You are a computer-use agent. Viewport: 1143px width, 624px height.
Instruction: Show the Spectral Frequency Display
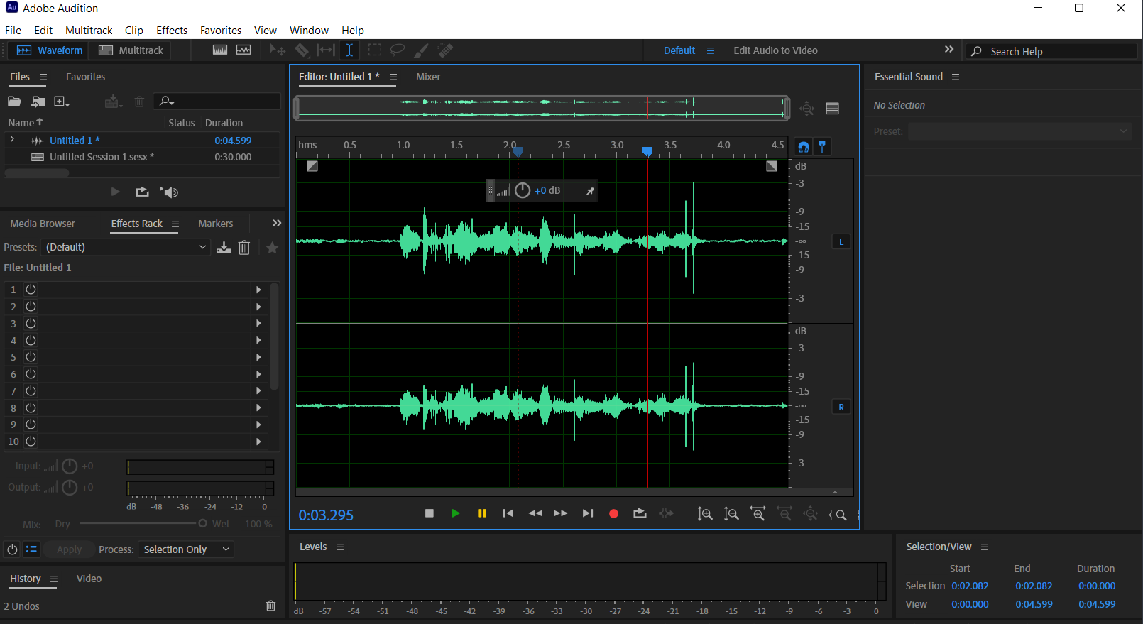pos(220,50)
